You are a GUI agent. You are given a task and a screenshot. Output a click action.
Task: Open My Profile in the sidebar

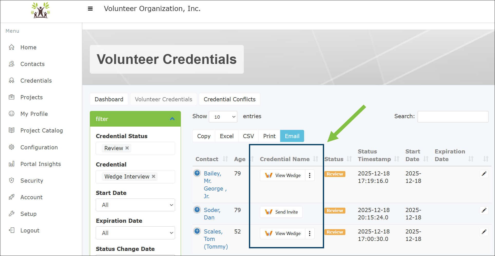pos(34,114)
